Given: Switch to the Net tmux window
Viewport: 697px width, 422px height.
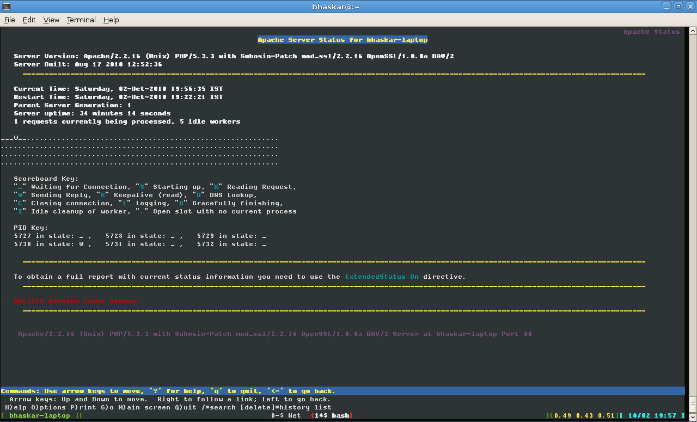Looking at the screenshot, I should (286, 415).
